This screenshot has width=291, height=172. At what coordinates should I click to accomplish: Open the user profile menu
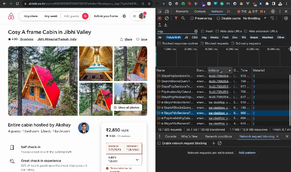(138, 16)
